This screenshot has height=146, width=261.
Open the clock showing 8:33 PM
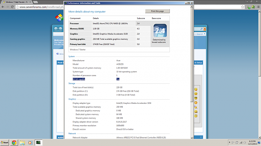coord(252,143)
